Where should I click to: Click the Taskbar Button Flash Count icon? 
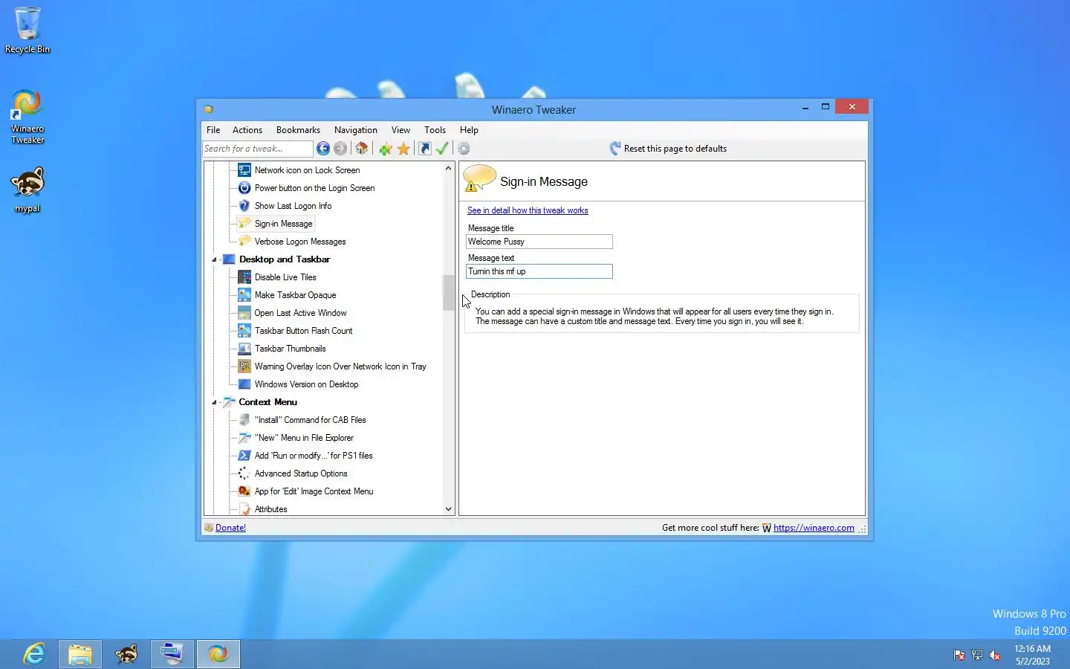click(244, 331)
